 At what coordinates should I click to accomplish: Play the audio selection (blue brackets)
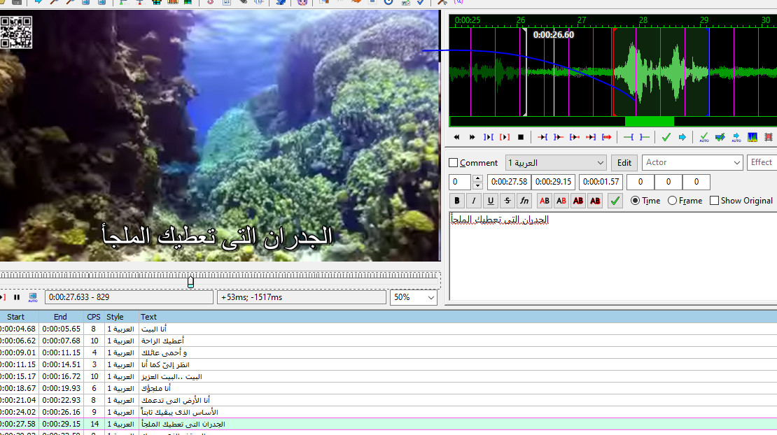pos(489,137)
